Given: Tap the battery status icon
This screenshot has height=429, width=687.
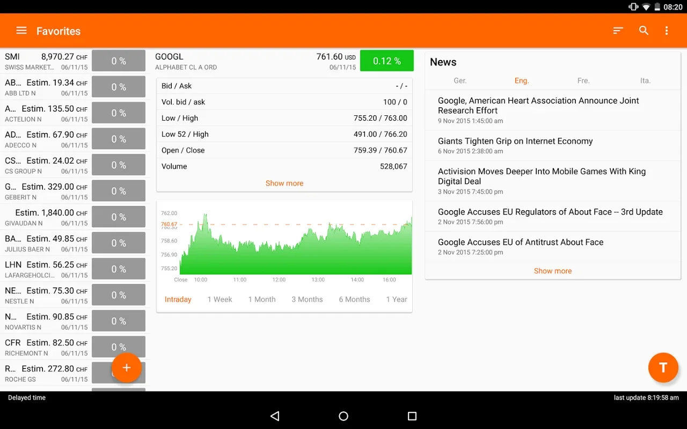Looking at the screenshot, I should pos(657,7).
